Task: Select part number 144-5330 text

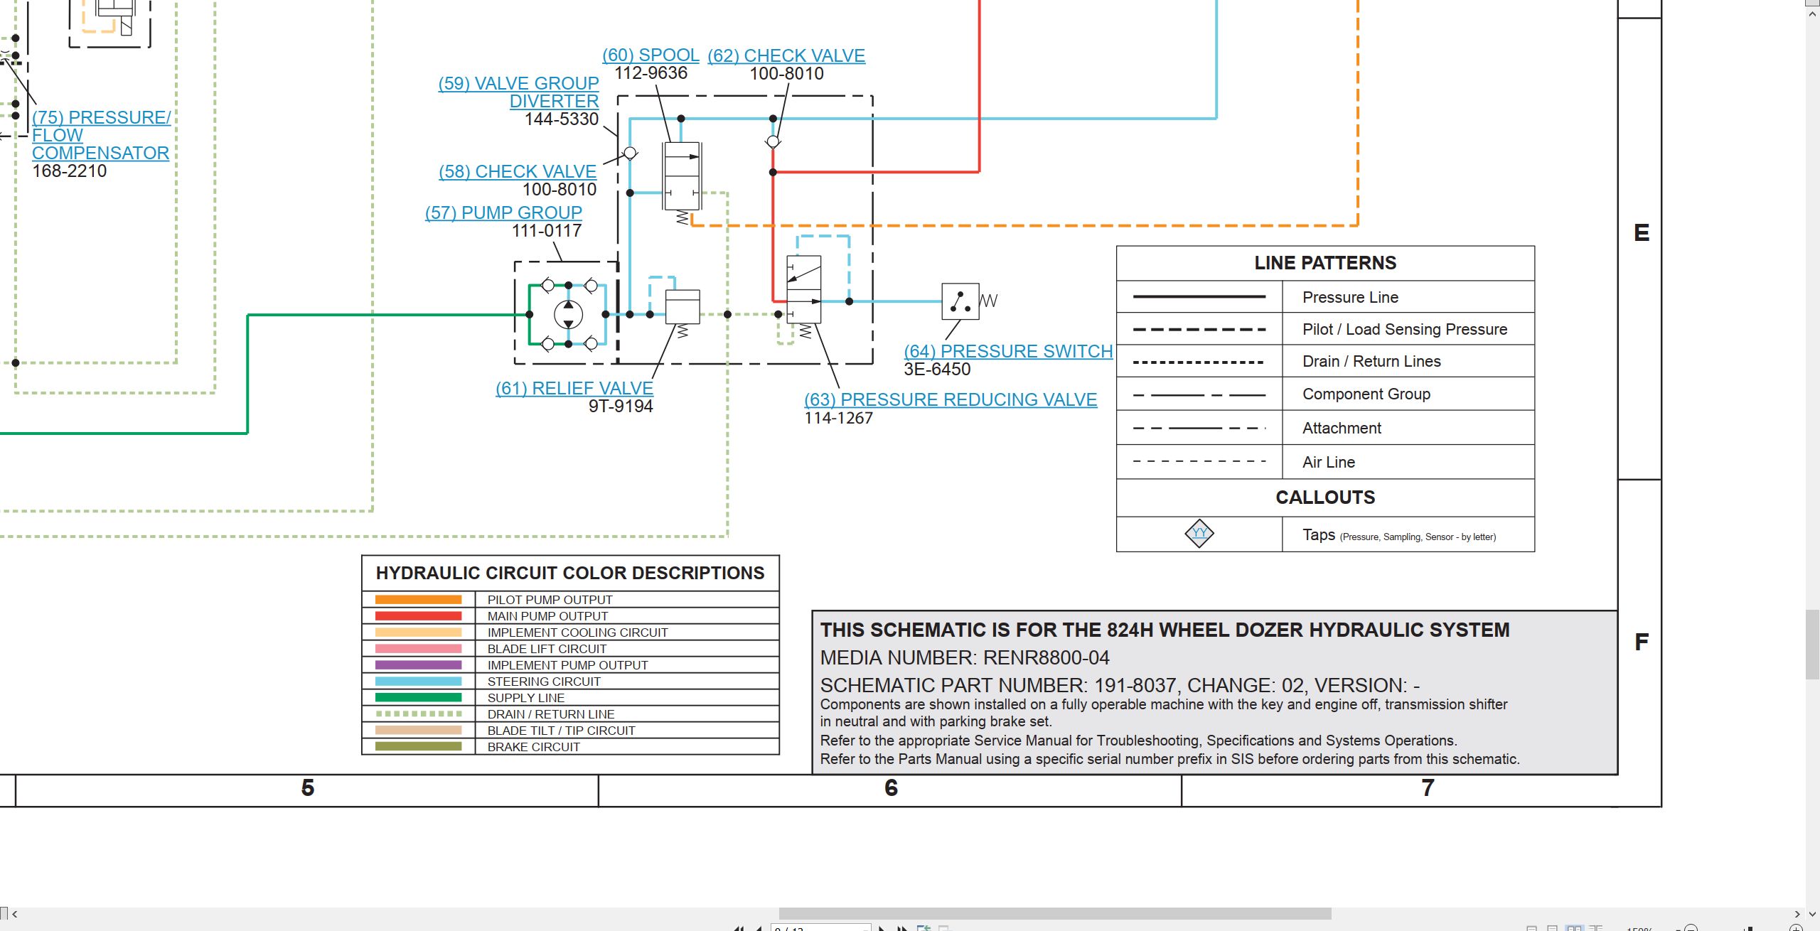Action: point(562,119)
